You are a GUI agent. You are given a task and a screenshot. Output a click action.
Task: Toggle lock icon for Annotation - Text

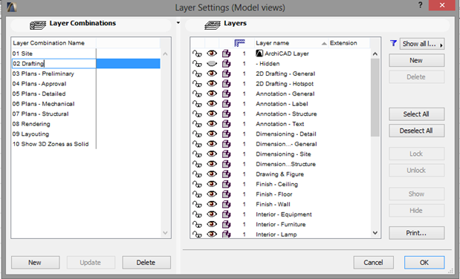[x=197, y=124]
